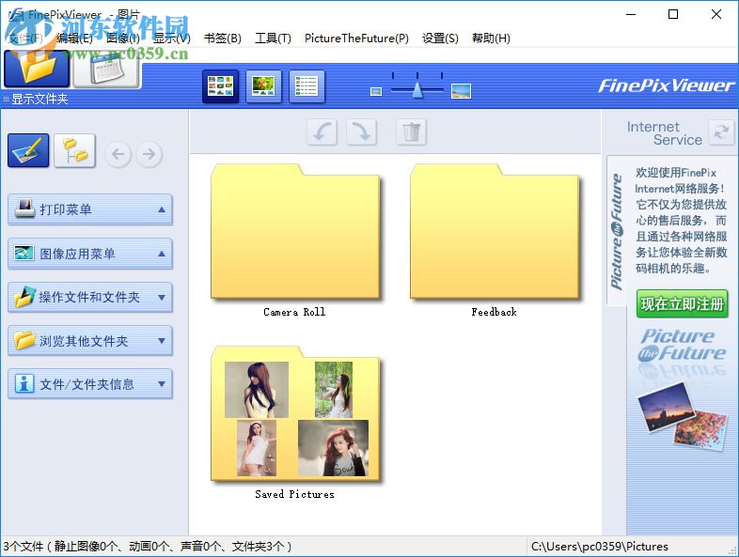This screenshot has height=557, width=739.
Task: Expand the 图像应用菜单 arrow
Action: (x=162, y=254)
